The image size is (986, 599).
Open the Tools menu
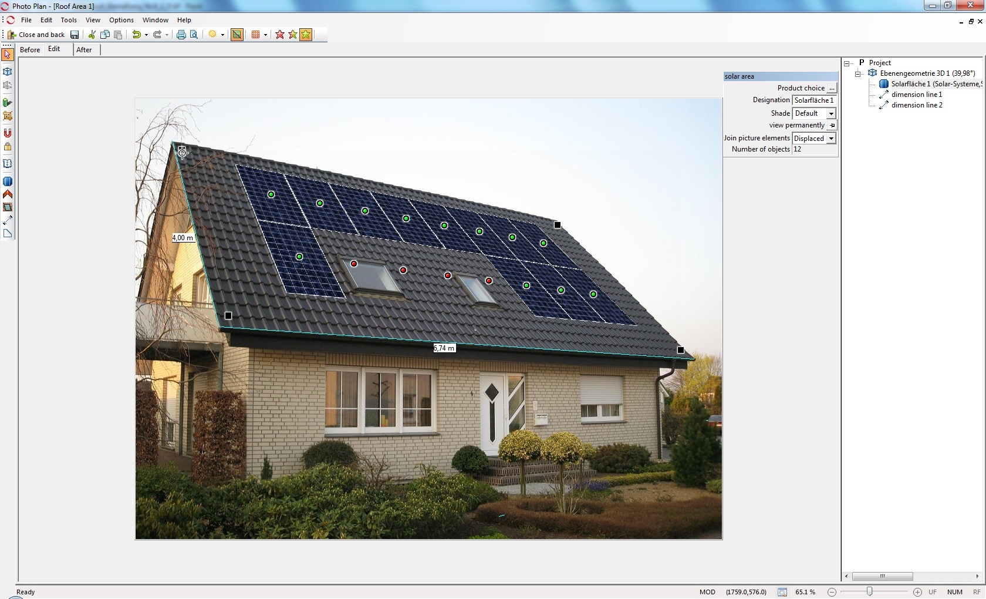click(69, 19)
